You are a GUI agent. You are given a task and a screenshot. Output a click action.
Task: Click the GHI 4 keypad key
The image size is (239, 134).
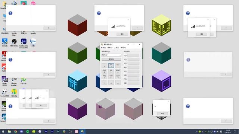(104, 71)
